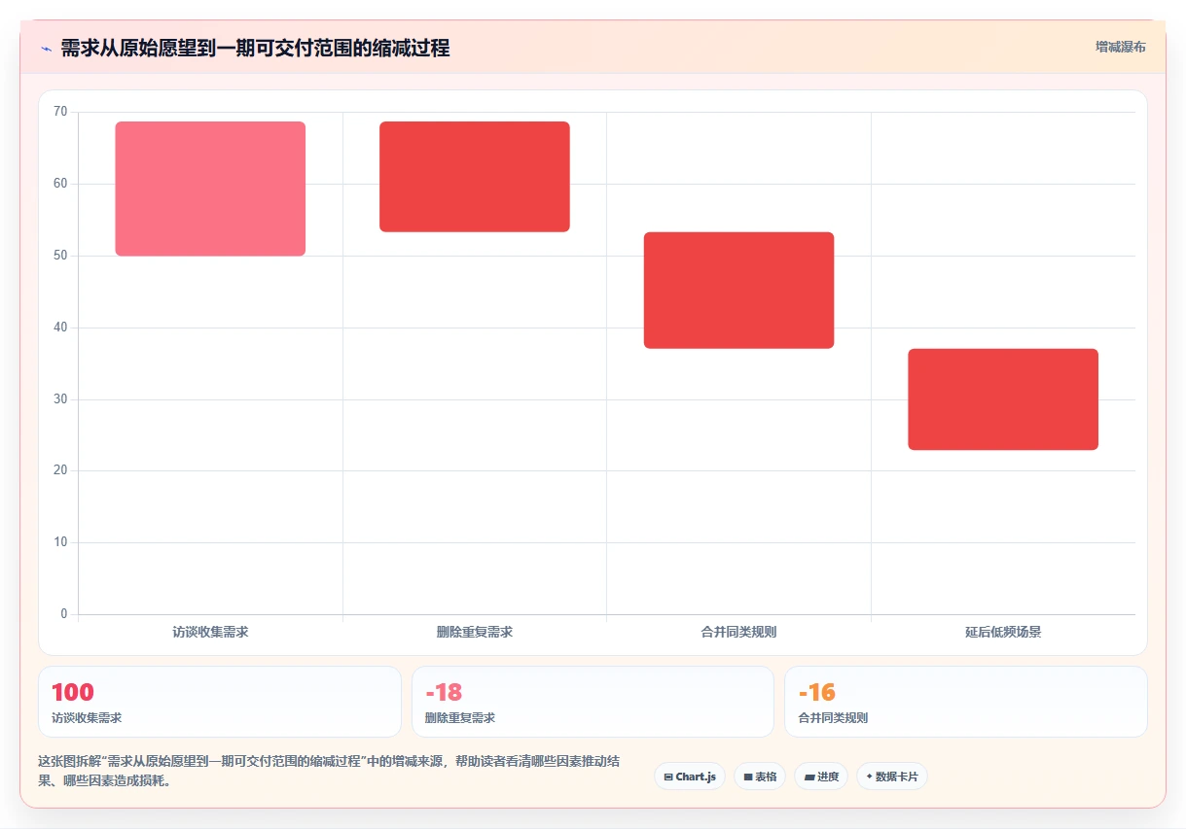Click the 增减瀑布 label in header

point(1120,47)
